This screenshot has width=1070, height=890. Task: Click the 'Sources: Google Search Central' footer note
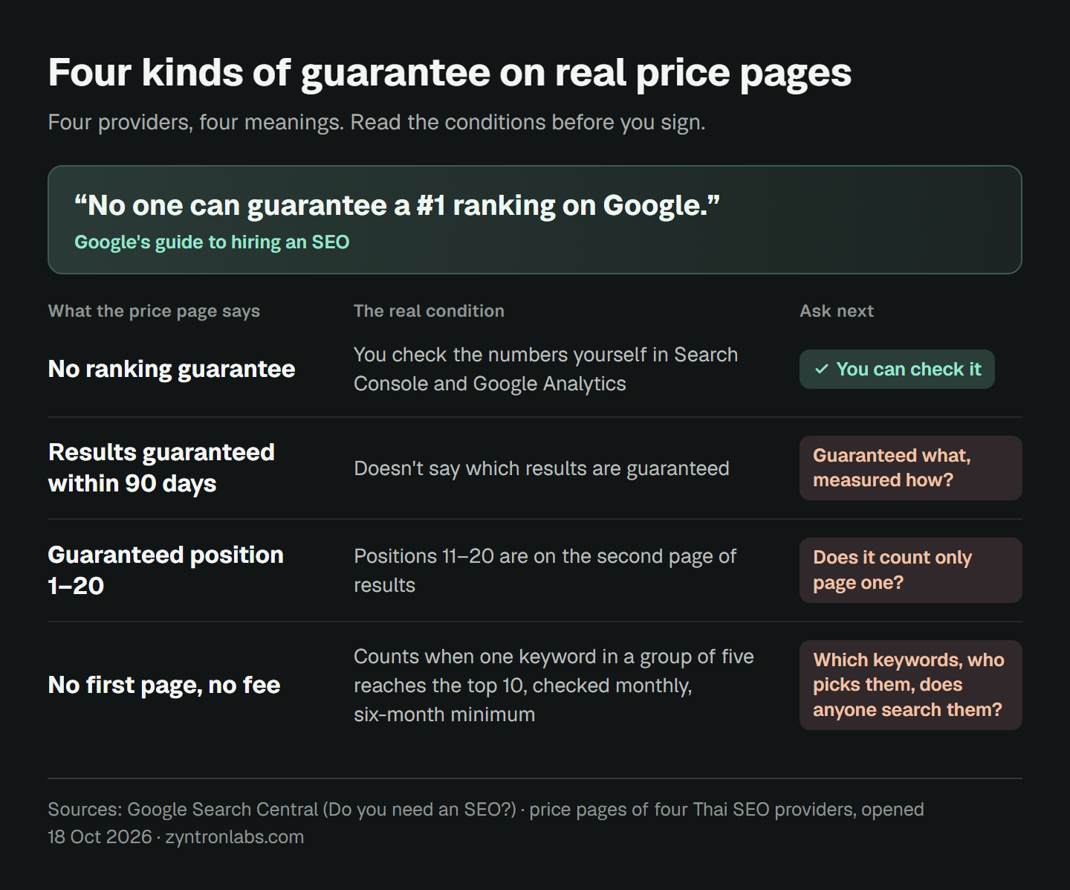point(486,823)
